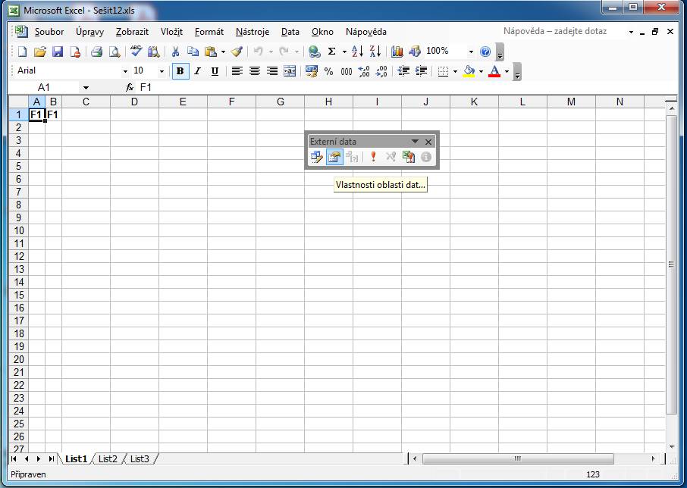Open the 100% zoom level dropdown
The width and height of the screenshot is (687, 488).
pyautogui.click(x=471, y=52)
